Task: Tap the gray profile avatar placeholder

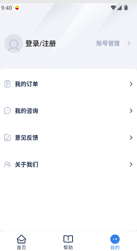Action: click(x=14, y=43)
